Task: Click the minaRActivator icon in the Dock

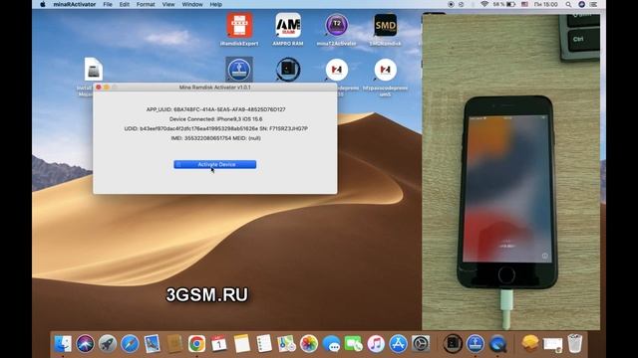Action: point(476,344)
